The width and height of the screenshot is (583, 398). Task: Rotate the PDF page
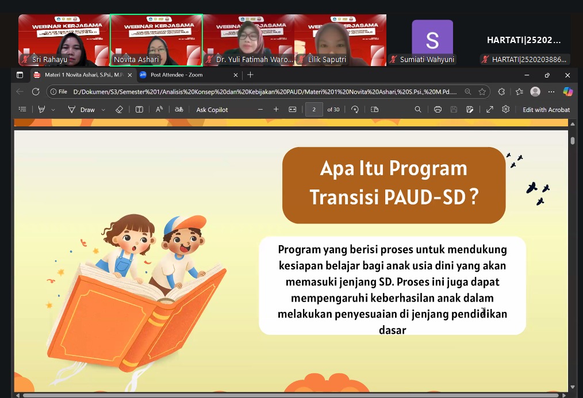(x=355, y=110)
